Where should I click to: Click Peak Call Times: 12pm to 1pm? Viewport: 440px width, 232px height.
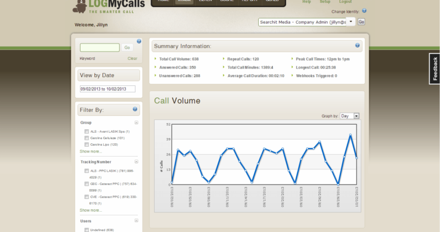coord(322,59)
